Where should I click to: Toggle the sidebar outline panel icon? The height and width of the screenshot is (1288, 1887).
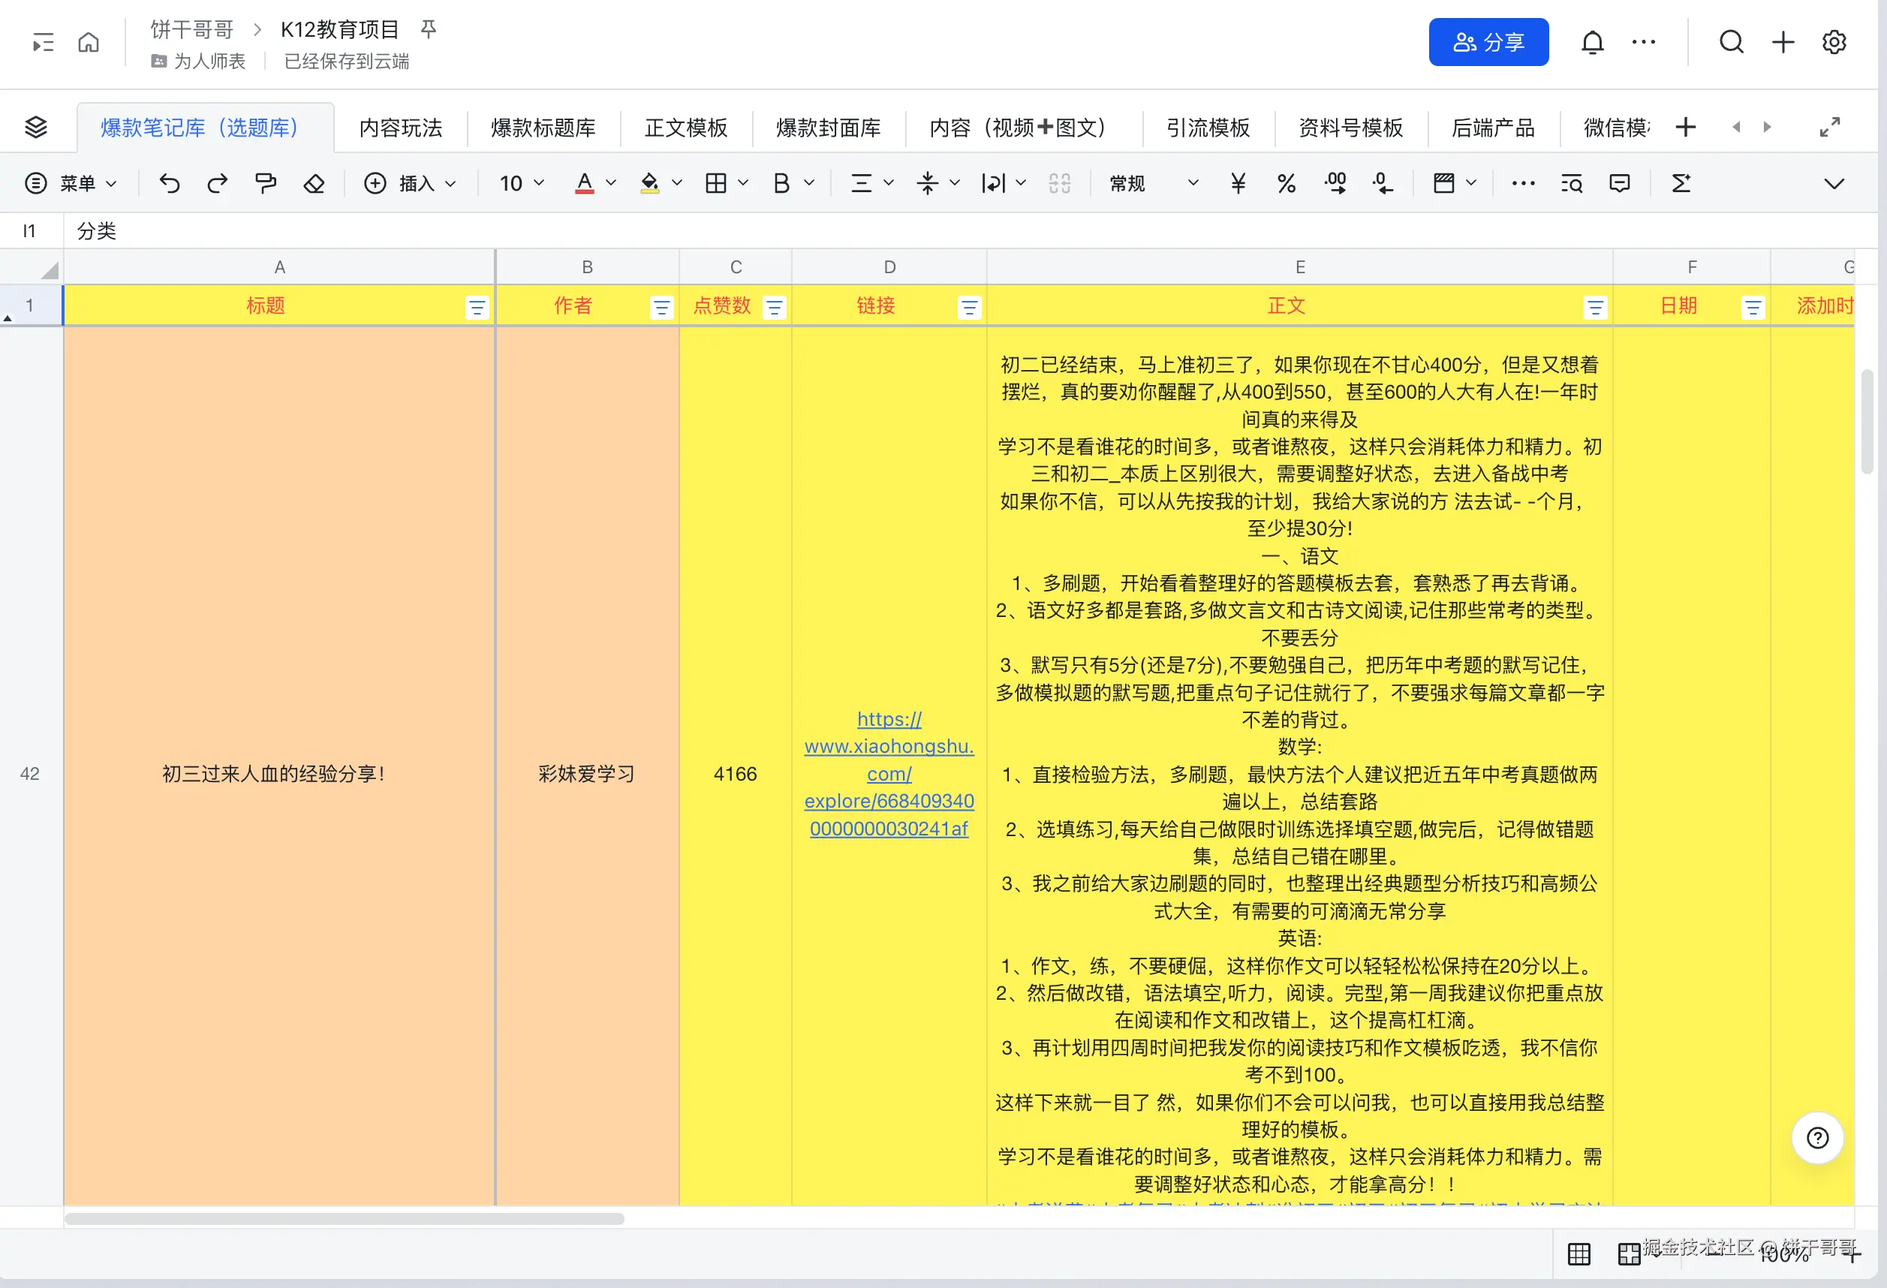coord(43,42)
